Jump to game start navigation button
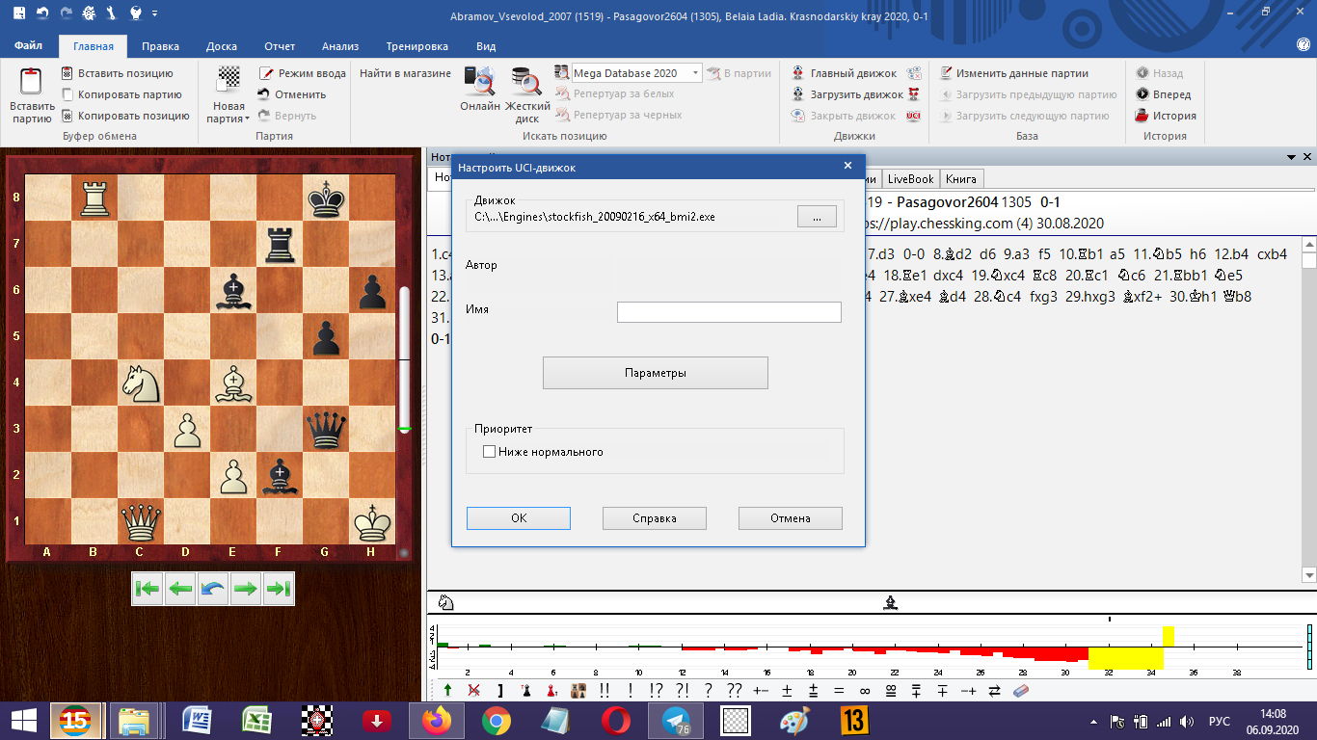 click(x=148, y=589)
